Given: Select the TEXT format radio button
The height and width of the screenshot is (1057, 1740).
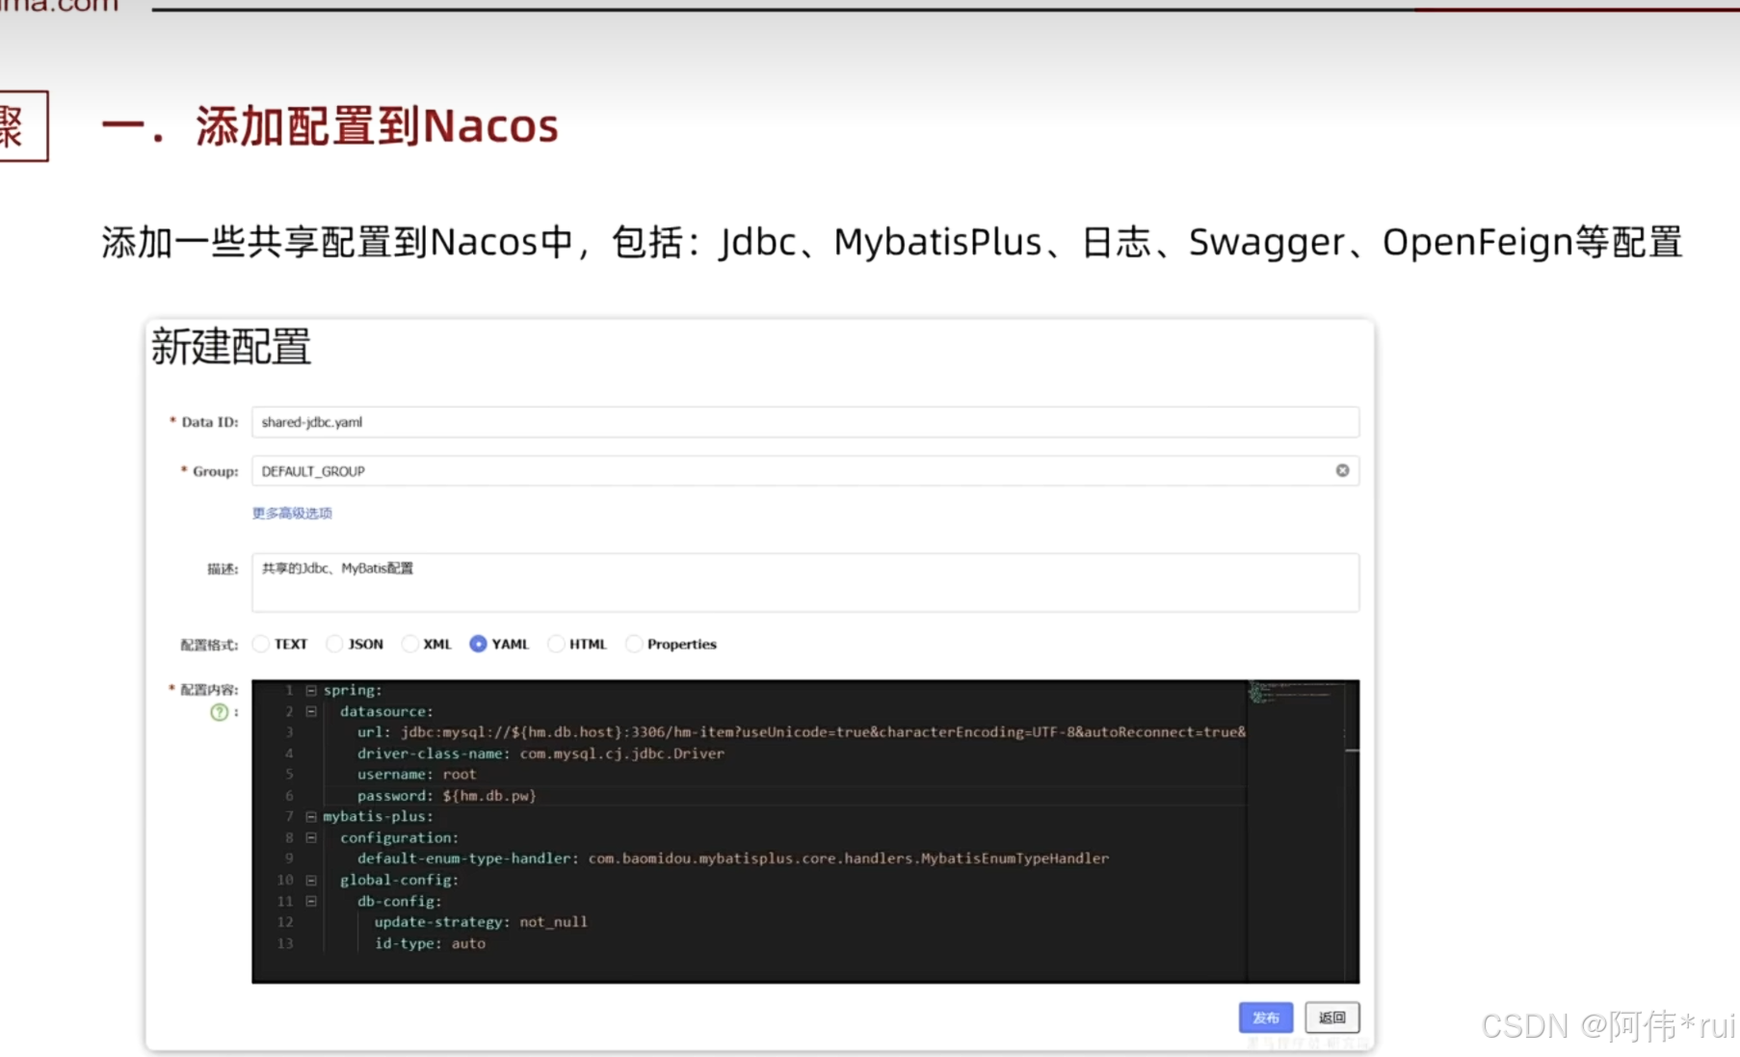Looking at the screenshot, I should click(261, 644).
